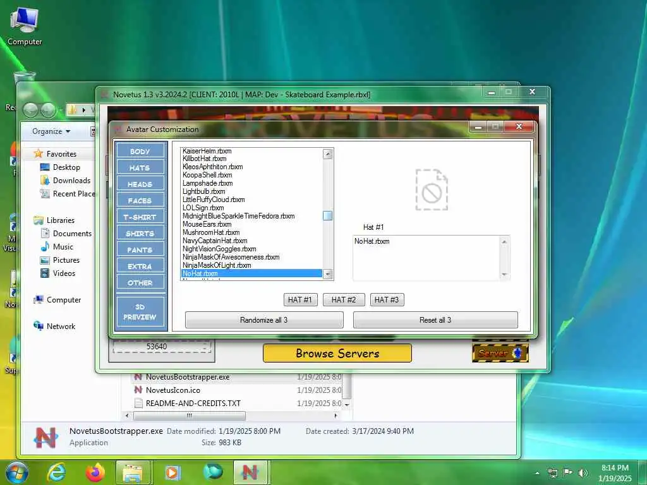Screen dimensions: 647x485
Task: Select NinjaMaskOfLight.rbxm hat
Action: [x=251, y=265]
